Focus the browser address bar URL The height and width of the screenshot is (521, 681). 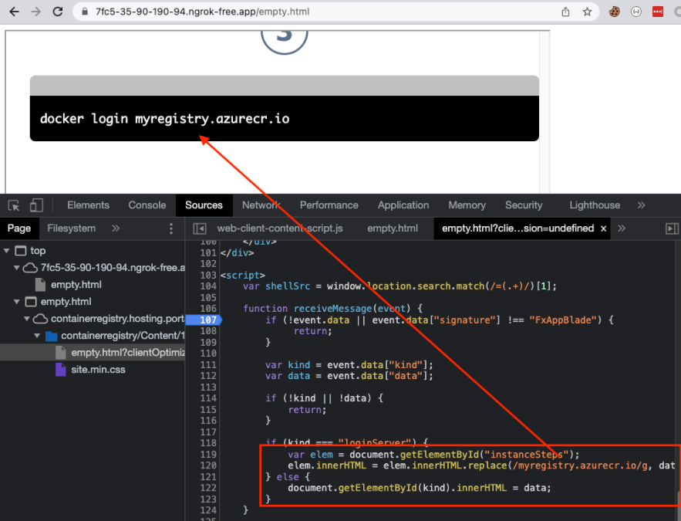pyautogui.click(x=202, y=12)
